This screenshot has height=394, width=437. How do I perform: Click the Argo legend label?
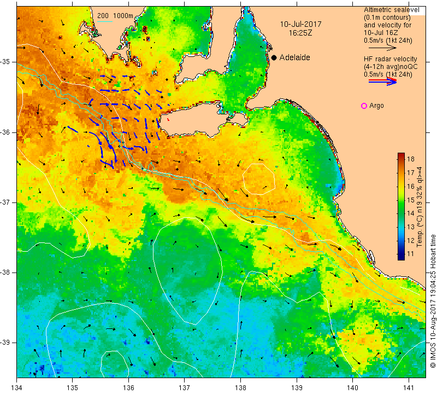click(376, 106)
